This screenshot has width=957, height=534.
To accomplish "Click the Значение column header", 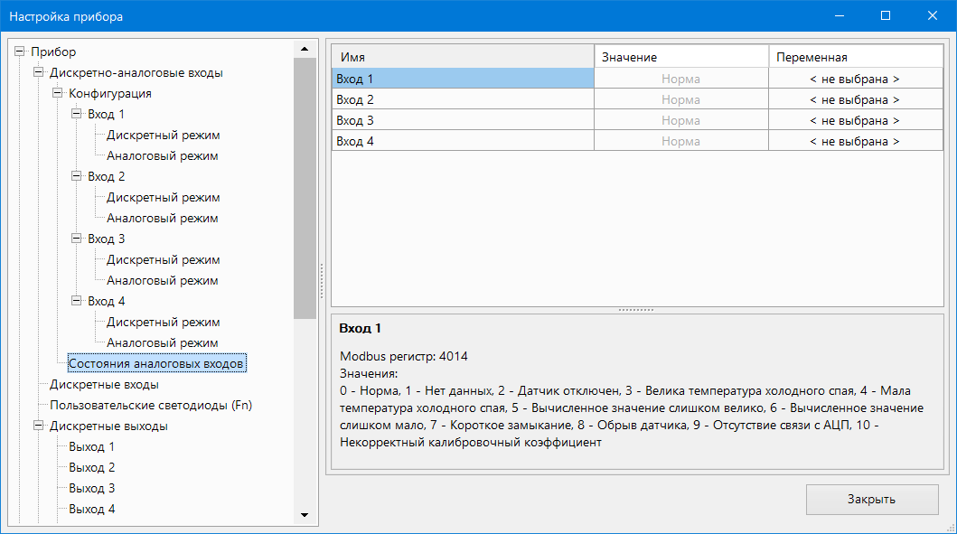I will coord(681,58).
